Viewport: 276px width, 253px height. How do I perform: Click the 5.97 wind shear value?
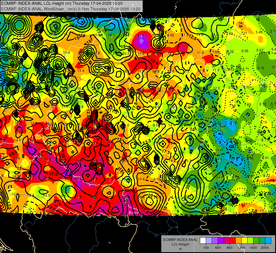click(x=260, y=50)
